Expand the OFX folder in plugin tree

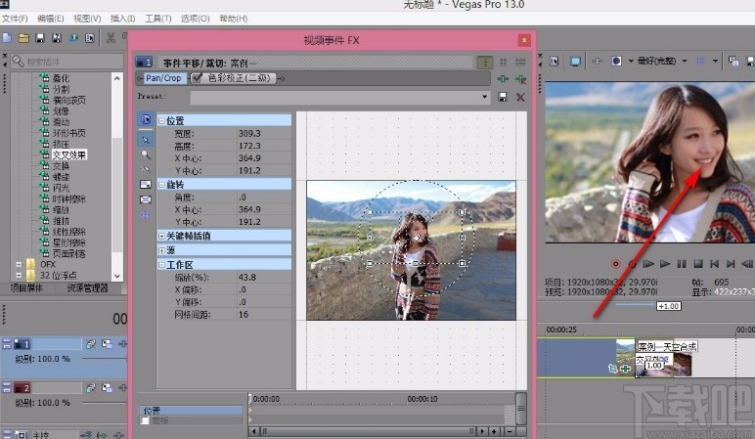[19, 263]
